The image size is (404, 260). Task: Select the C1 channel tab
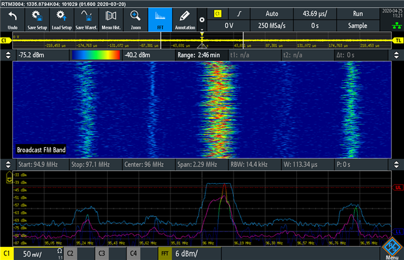pyautogui.click(x=7, y=253)
